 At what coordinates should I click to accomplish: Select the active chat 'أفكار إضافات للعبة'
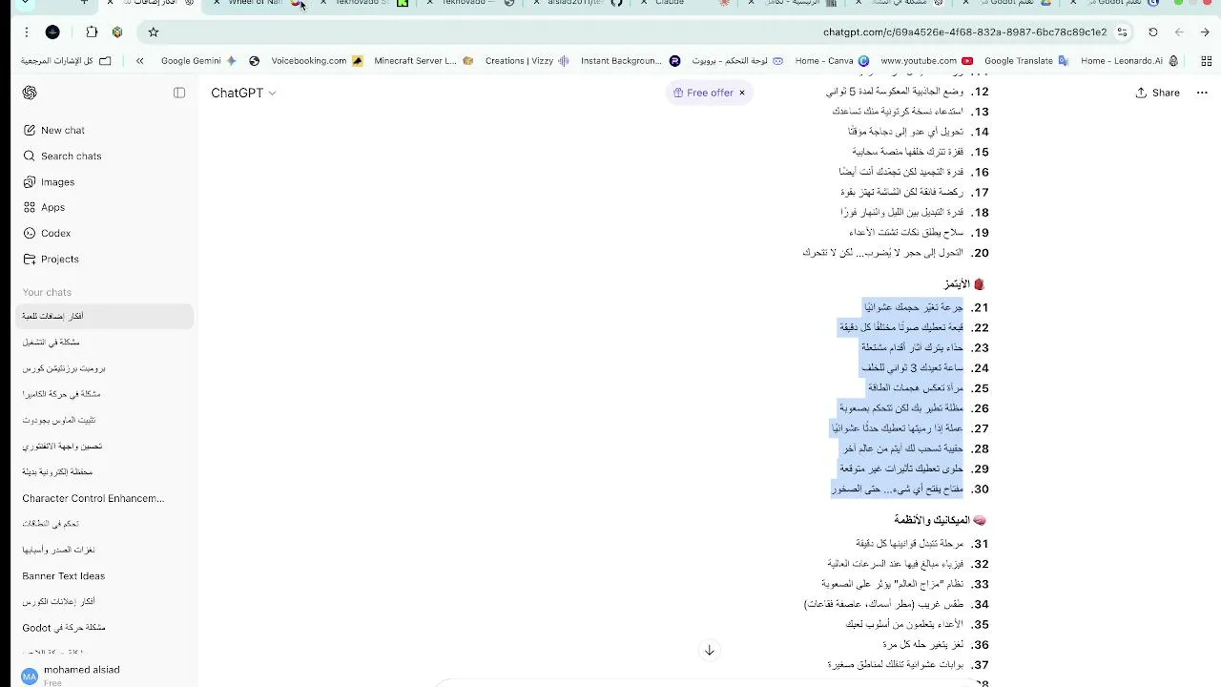105,316
